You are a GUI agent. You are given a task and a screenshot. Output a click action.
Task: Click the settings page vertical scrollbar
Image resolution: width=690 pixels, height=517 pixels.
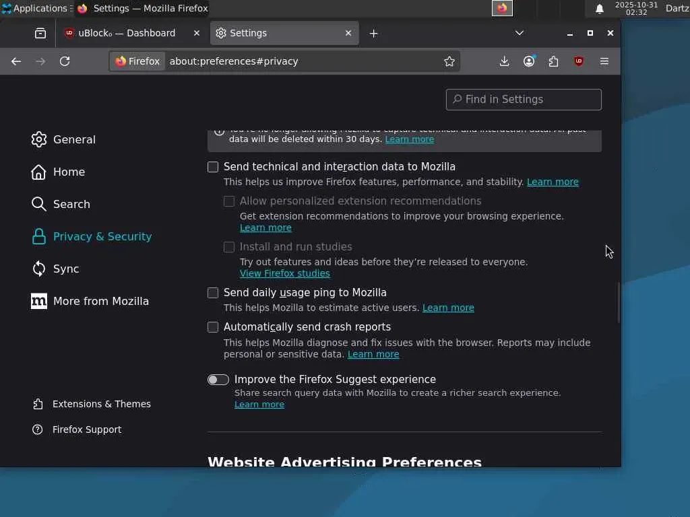pos(619,302)
